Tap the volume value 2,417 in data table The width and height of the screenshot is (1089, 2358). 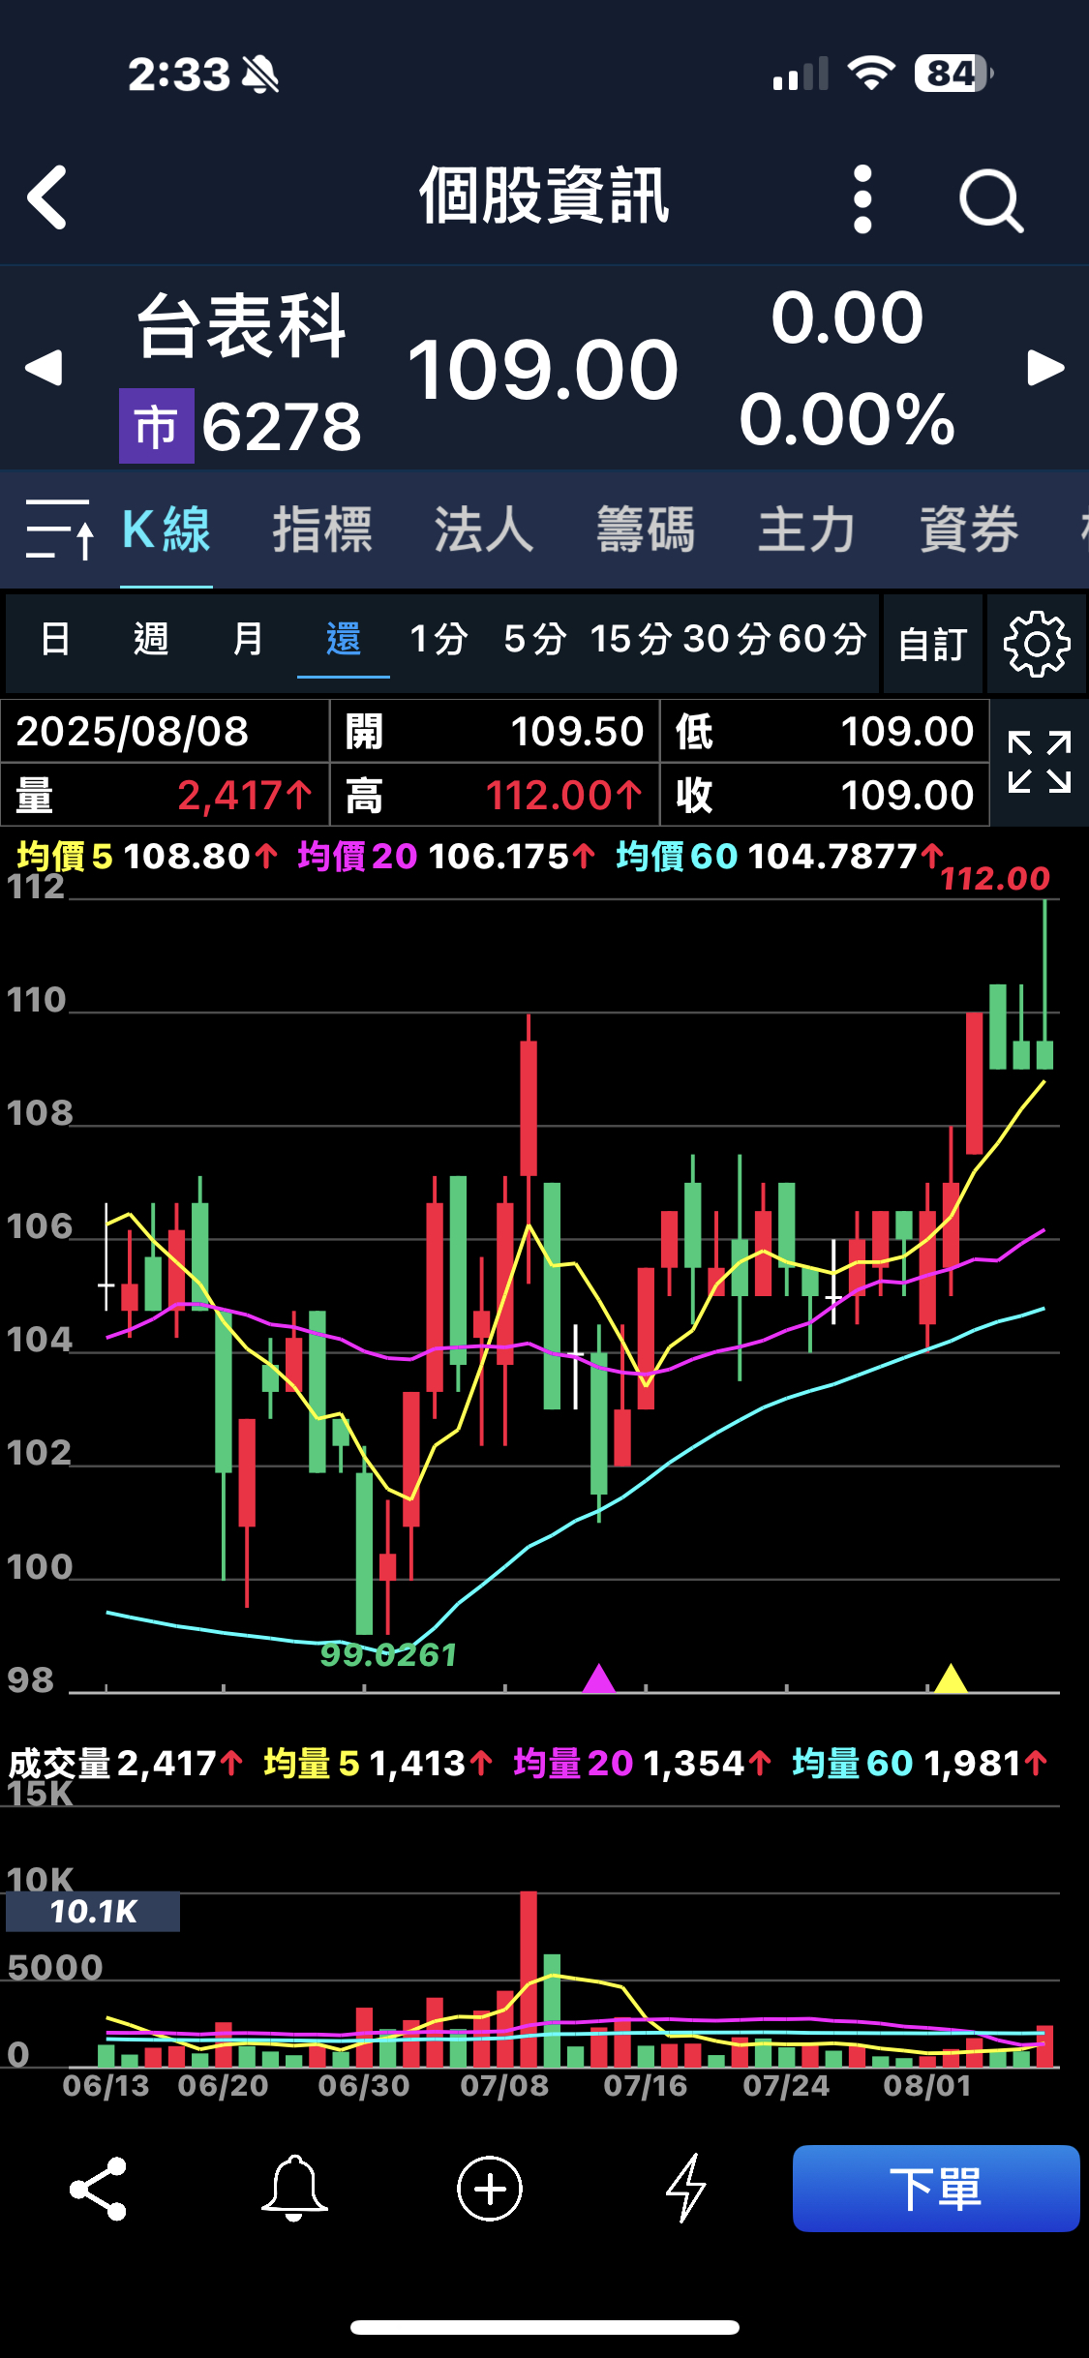click(245, 796)
